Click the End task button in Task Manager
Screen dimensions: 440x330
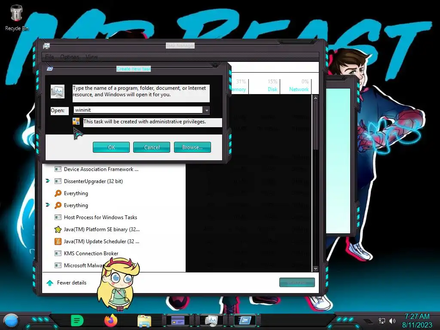[297, 283]
